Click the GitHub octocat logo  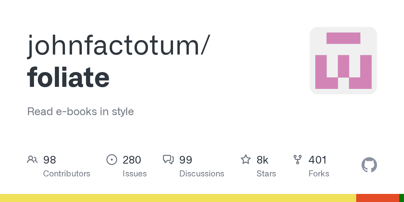point(369,165)
